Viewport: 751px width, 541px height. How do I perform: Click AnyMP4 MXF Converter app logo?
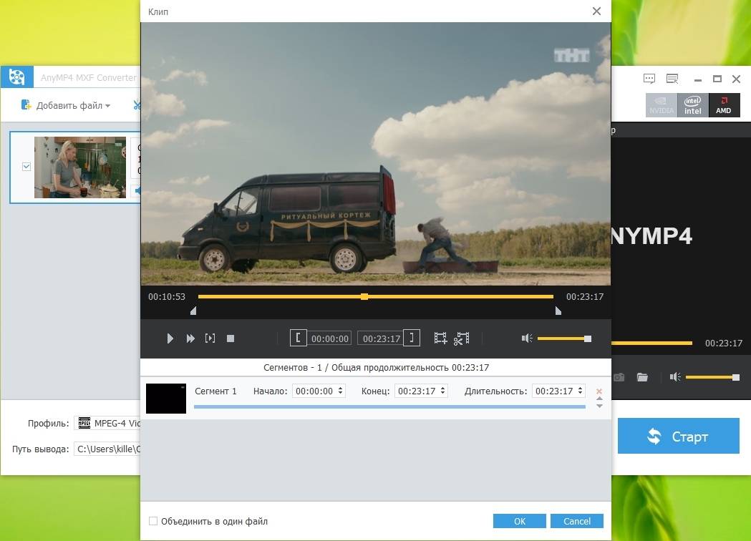point(16,77)
